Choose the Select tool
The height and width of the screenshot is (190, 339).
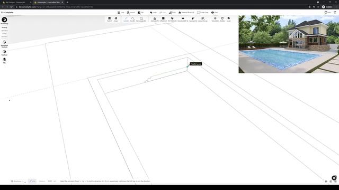[x=110, y=19]
